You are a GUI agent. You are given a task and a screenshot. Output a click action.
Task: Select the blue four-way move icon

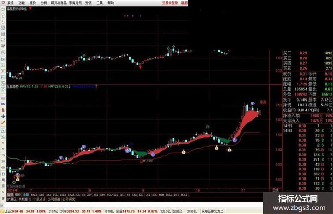point(3,116)
